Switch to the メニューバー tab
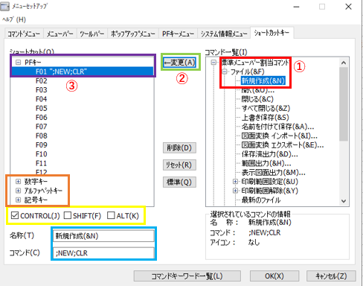363x286 pixels. click(x=60, y=34)
